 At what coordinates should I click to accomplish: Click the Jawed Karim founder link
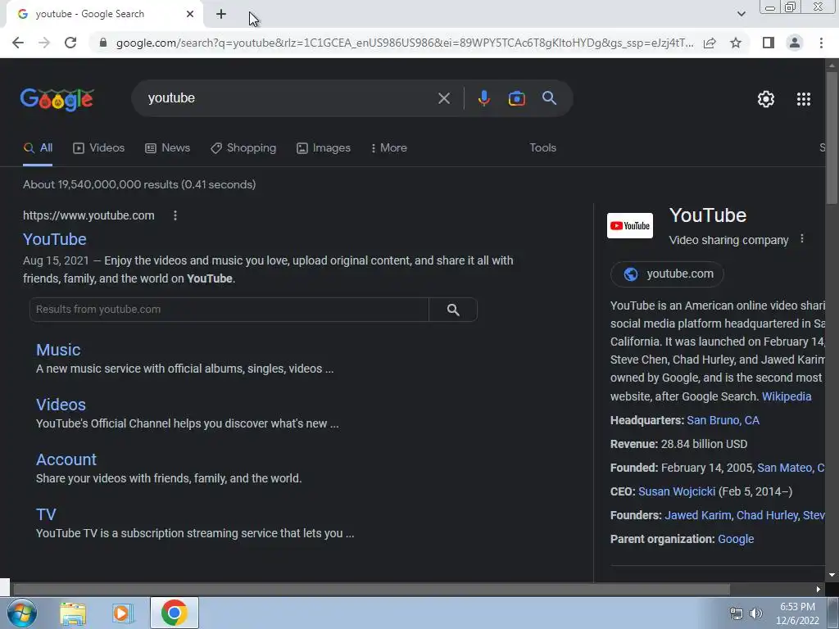coord(698,516)
